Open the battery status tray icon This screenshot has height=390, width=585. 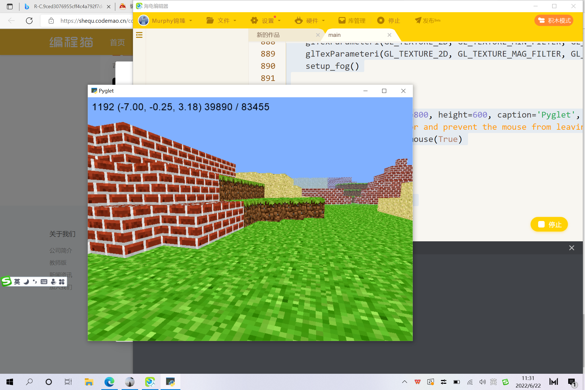click(x=457, y=382)
